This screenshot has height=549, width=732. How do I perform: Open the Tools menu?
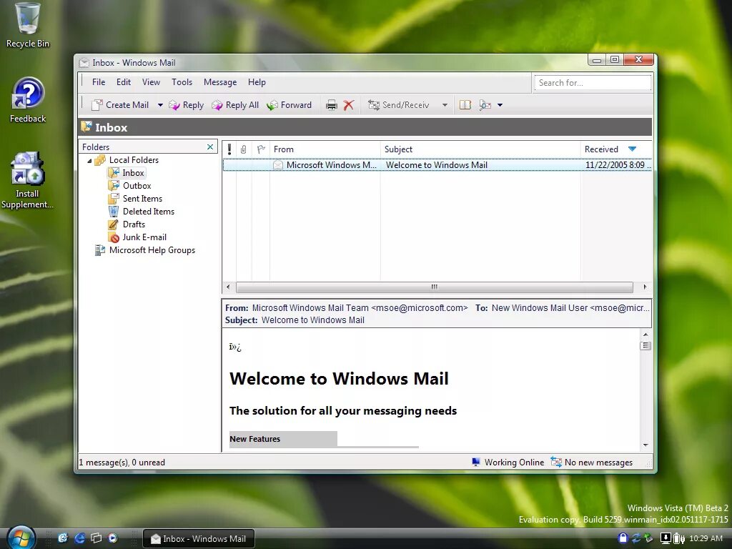[182, 81]
